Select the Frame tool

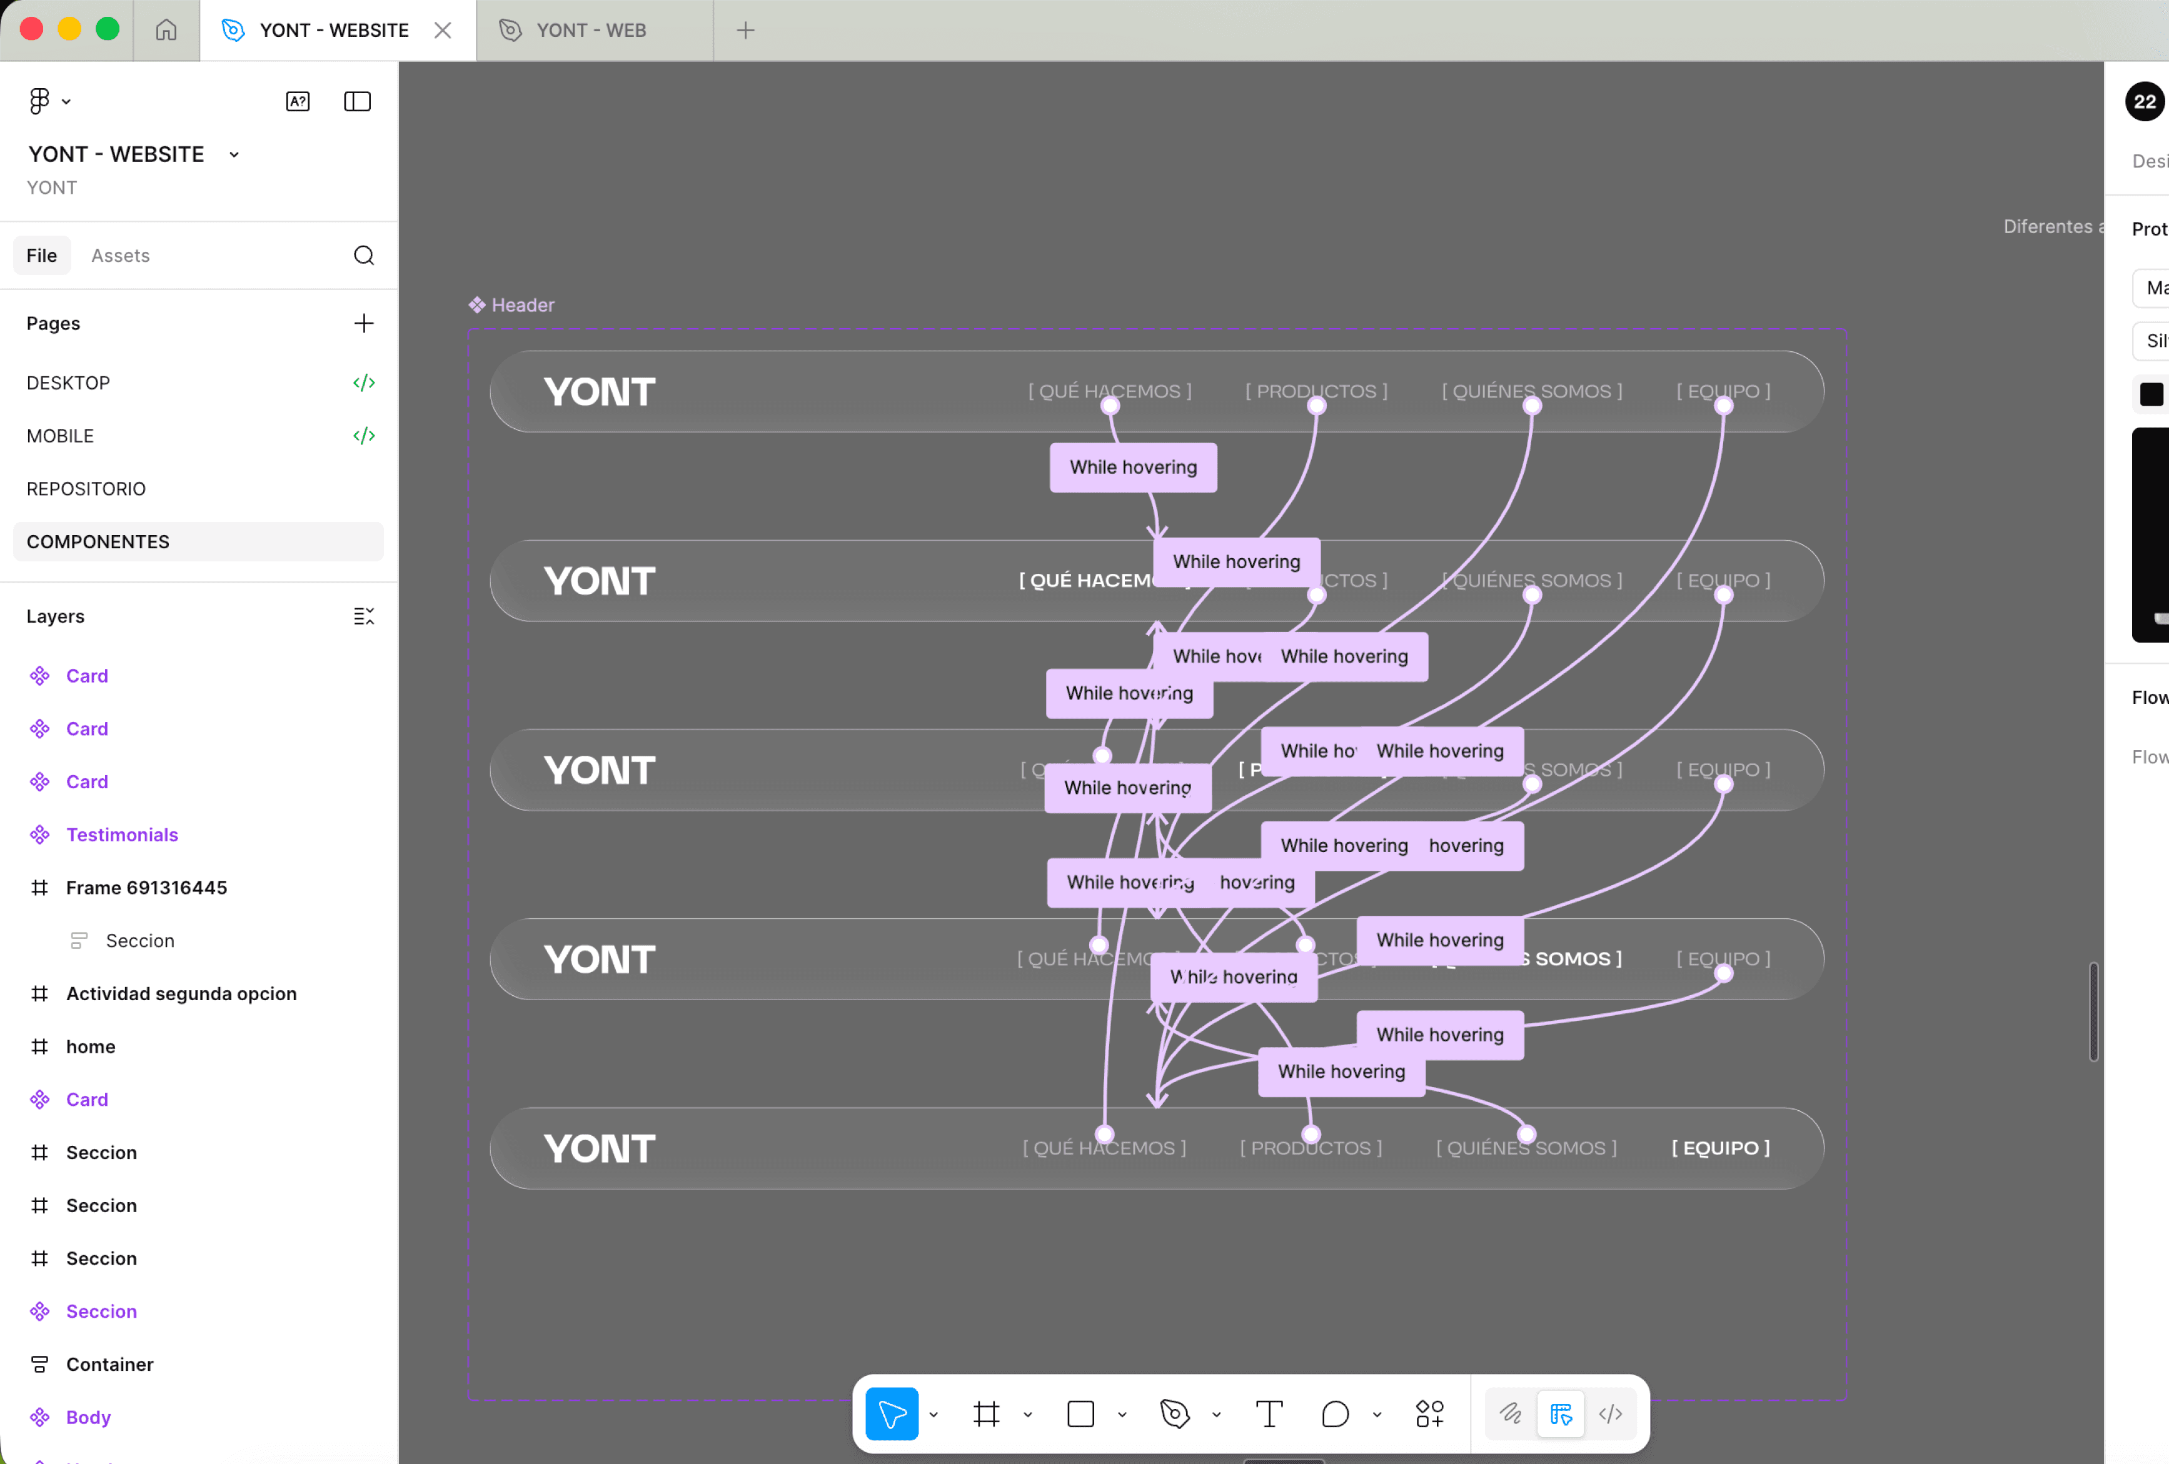tap(985, 1413)
